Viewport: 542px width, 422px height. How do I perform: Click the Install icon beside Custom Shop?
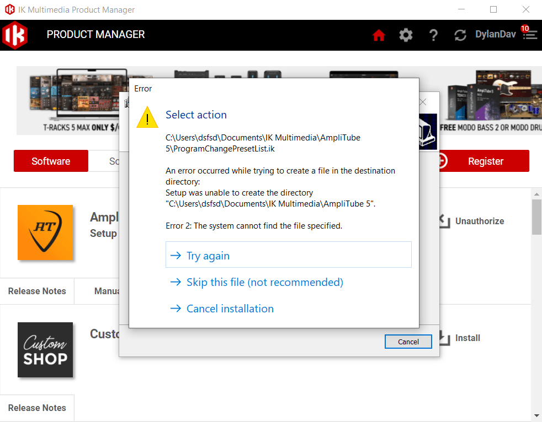coord(445,338)
